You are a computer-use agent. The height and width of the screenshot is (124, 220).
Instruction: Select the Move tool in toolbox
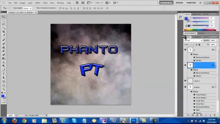[x=4, y=17]
